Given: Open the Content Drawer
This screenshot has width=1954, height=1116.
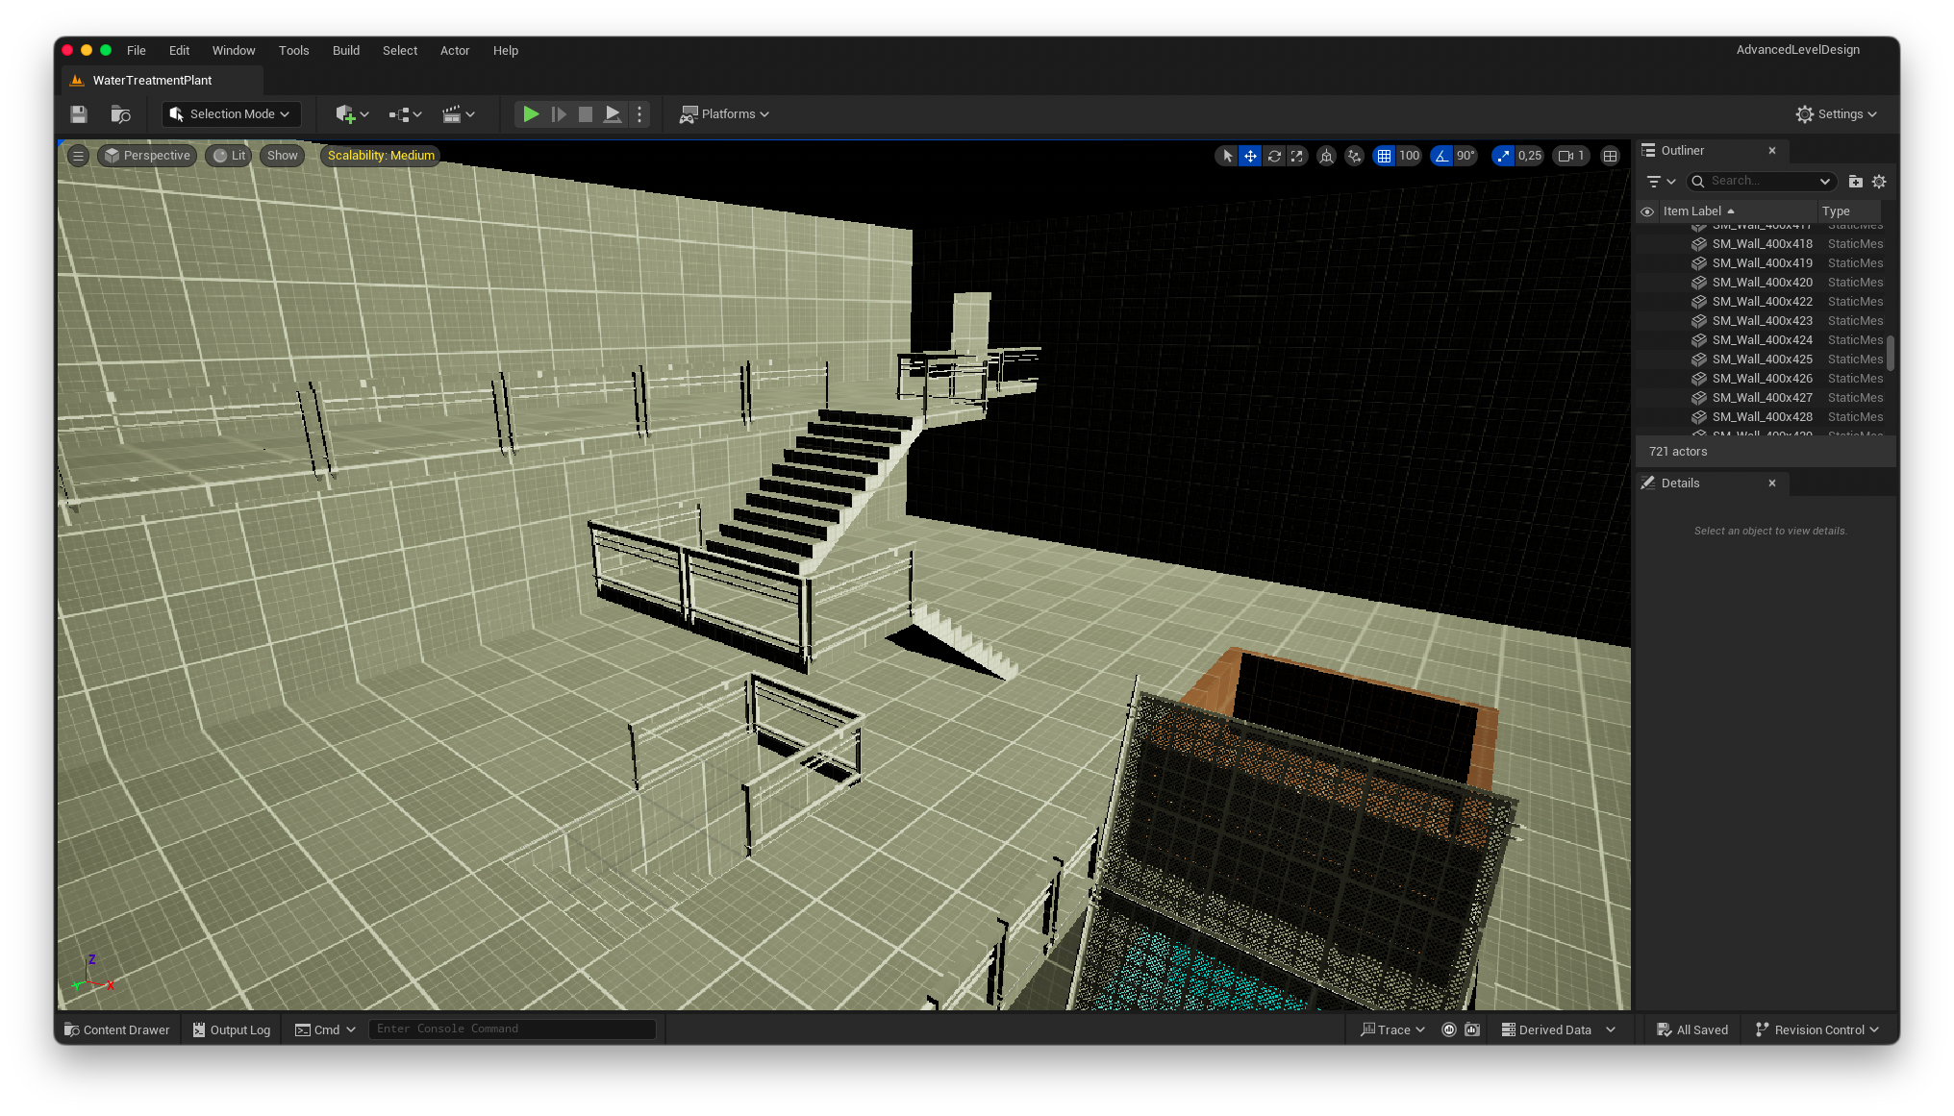Looking at the screenshot, I should pyautogui.click(x=116, y=1029).
